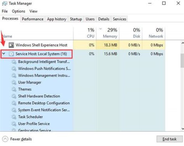Open the Details tab
Image resolution: width=184 pixels, height=146 pixels.
coord(104,19)
